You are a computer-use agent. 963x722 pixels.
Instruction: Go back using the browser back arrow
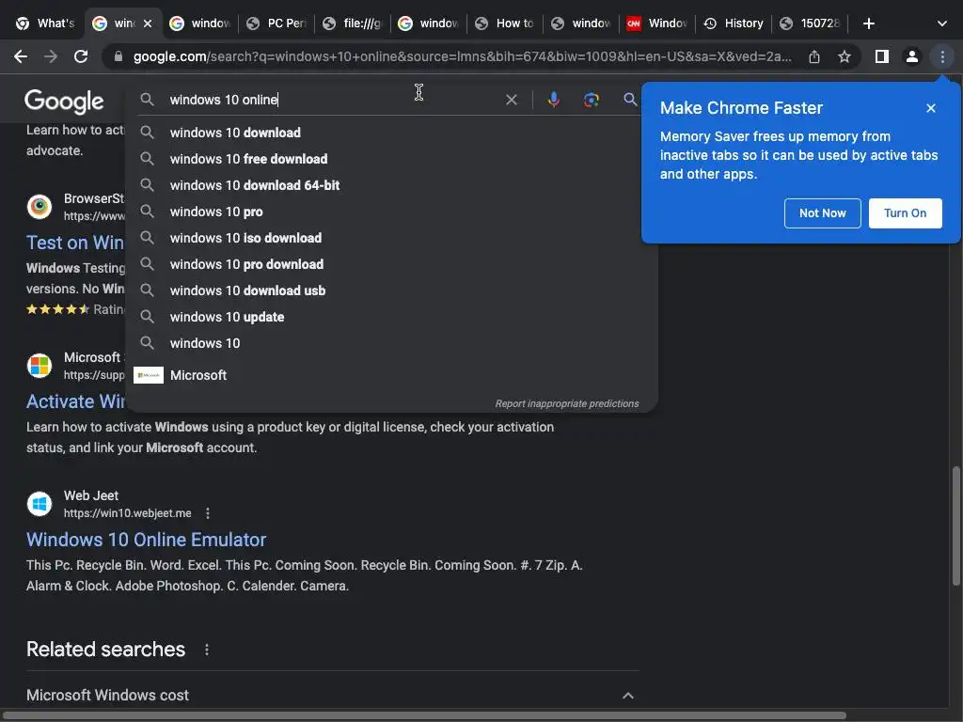pyautogui.click(x=21, y=56)
